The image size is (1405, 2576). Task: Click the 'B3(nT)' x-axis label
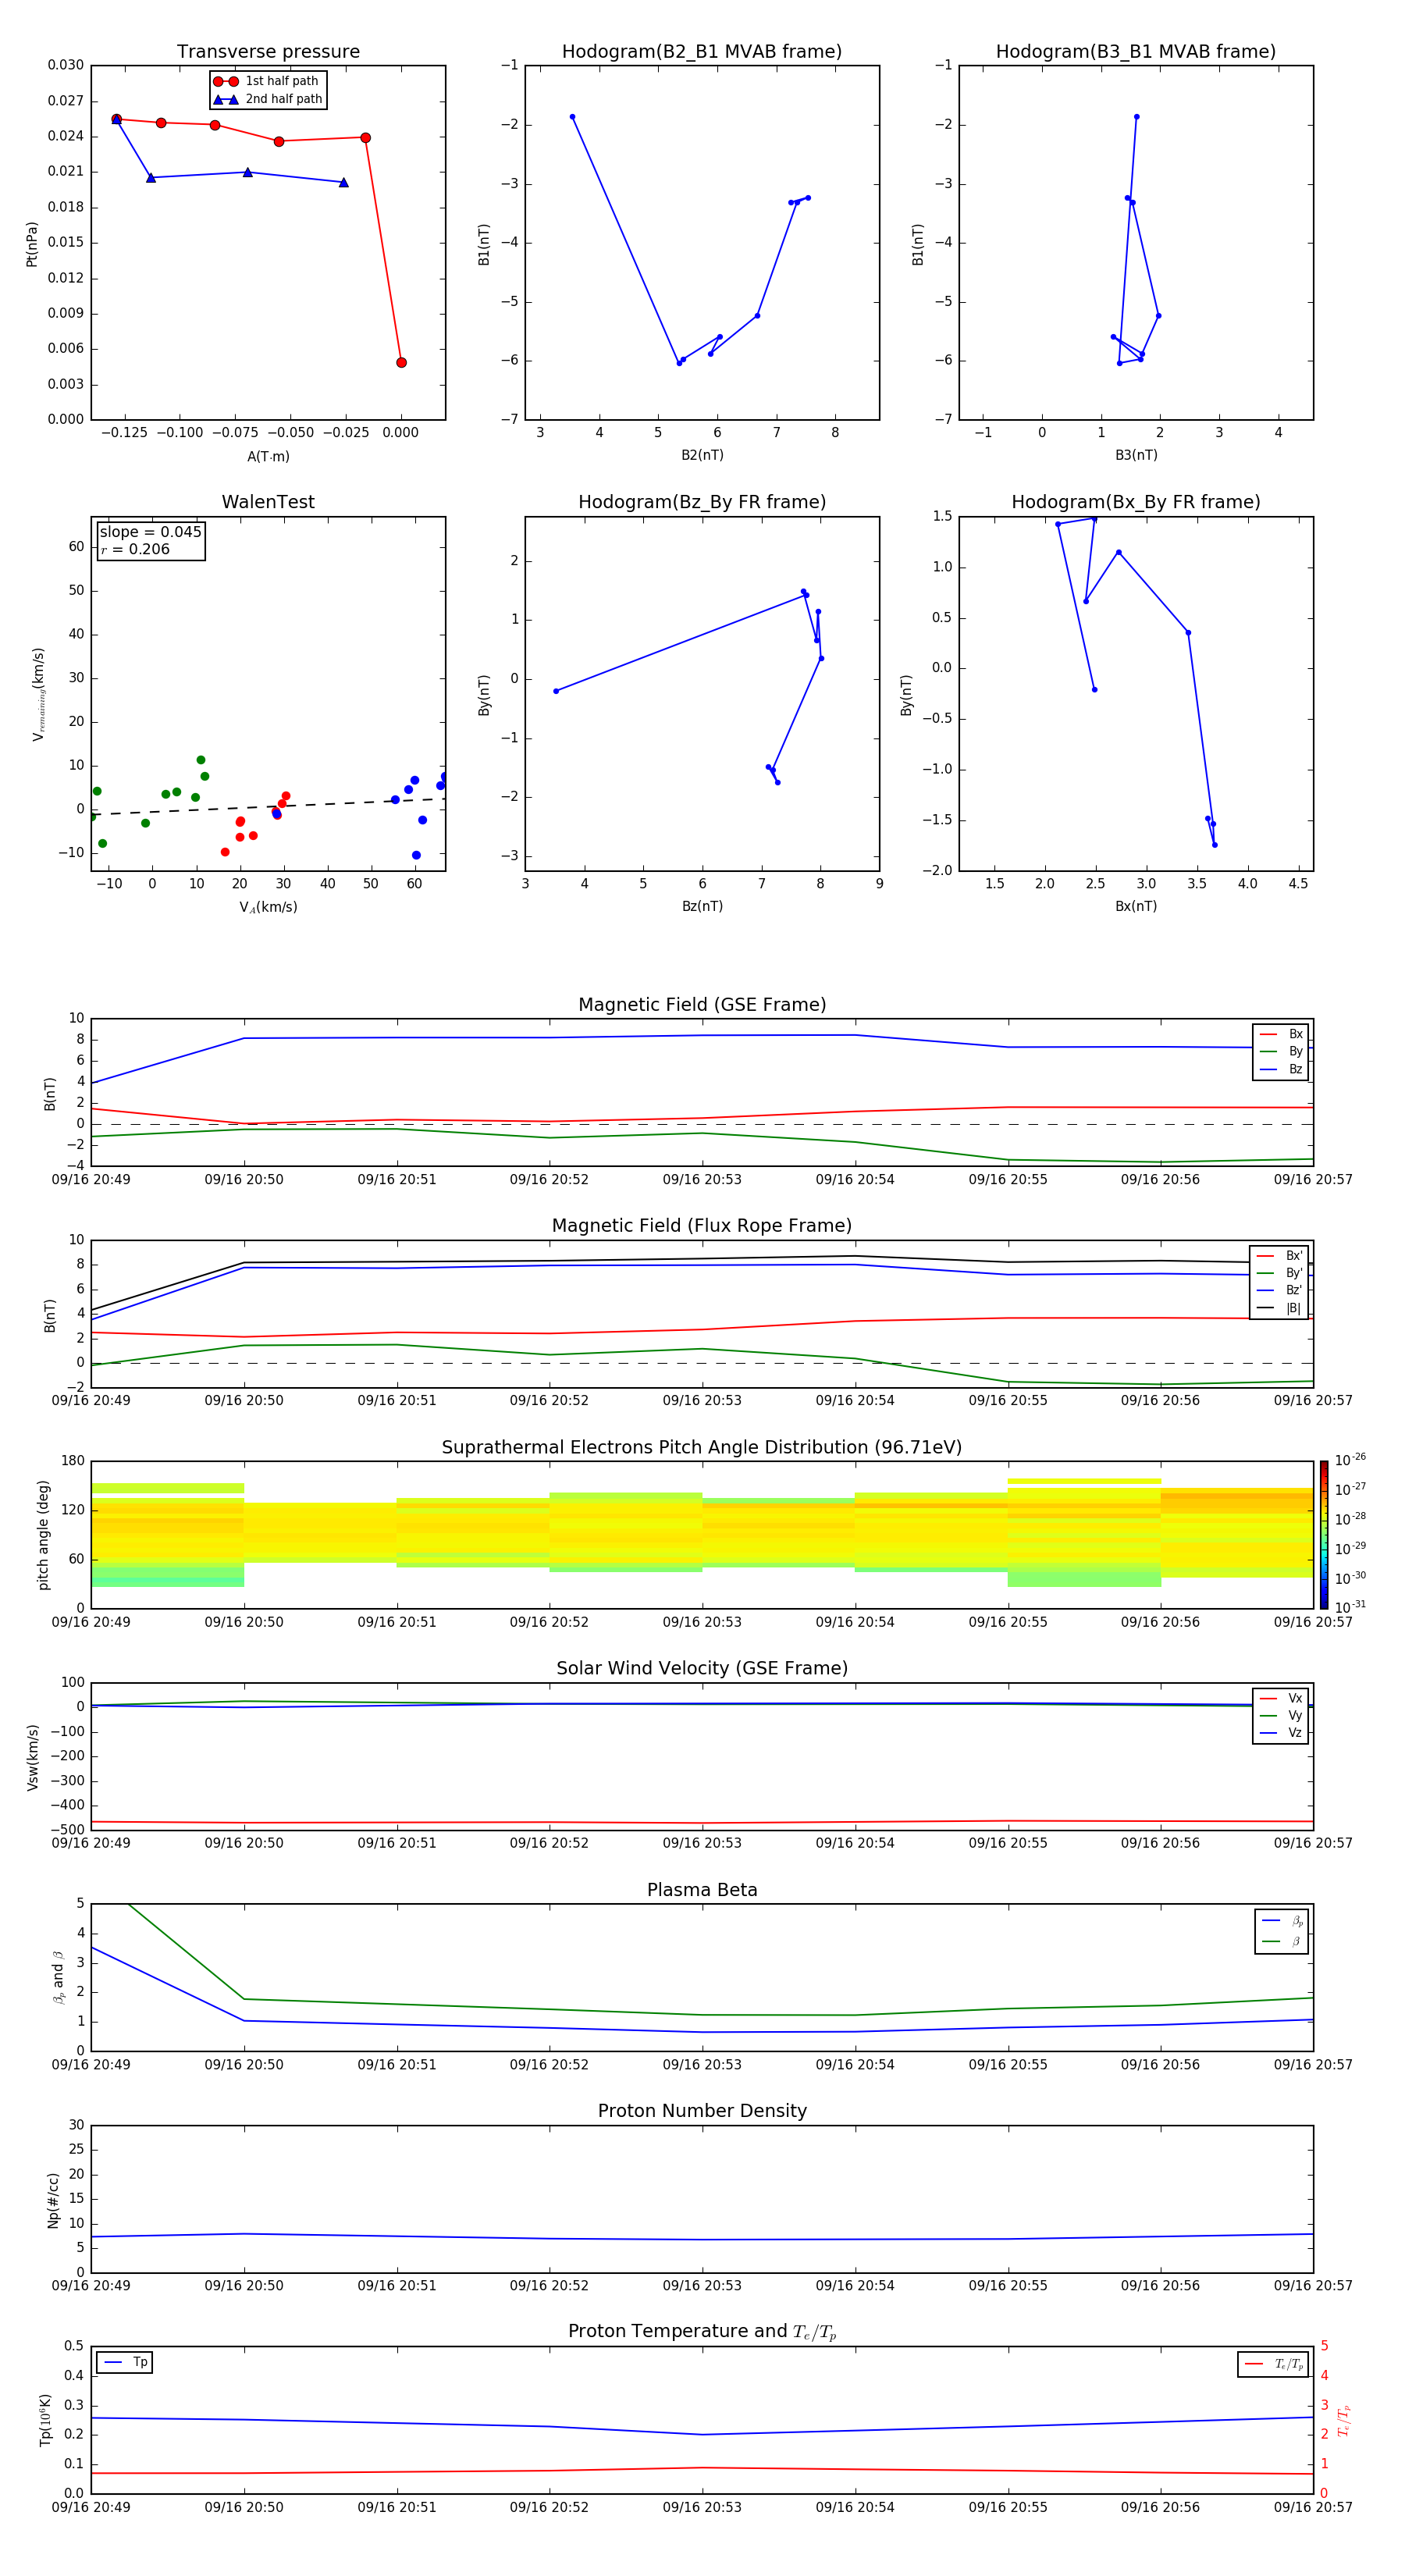point(1136,455)
